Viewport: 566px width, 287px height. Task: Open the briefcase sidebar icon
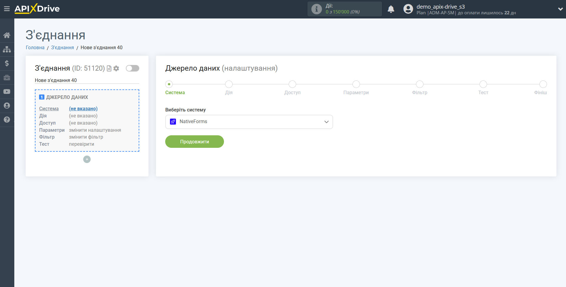(x=7, y=77)
